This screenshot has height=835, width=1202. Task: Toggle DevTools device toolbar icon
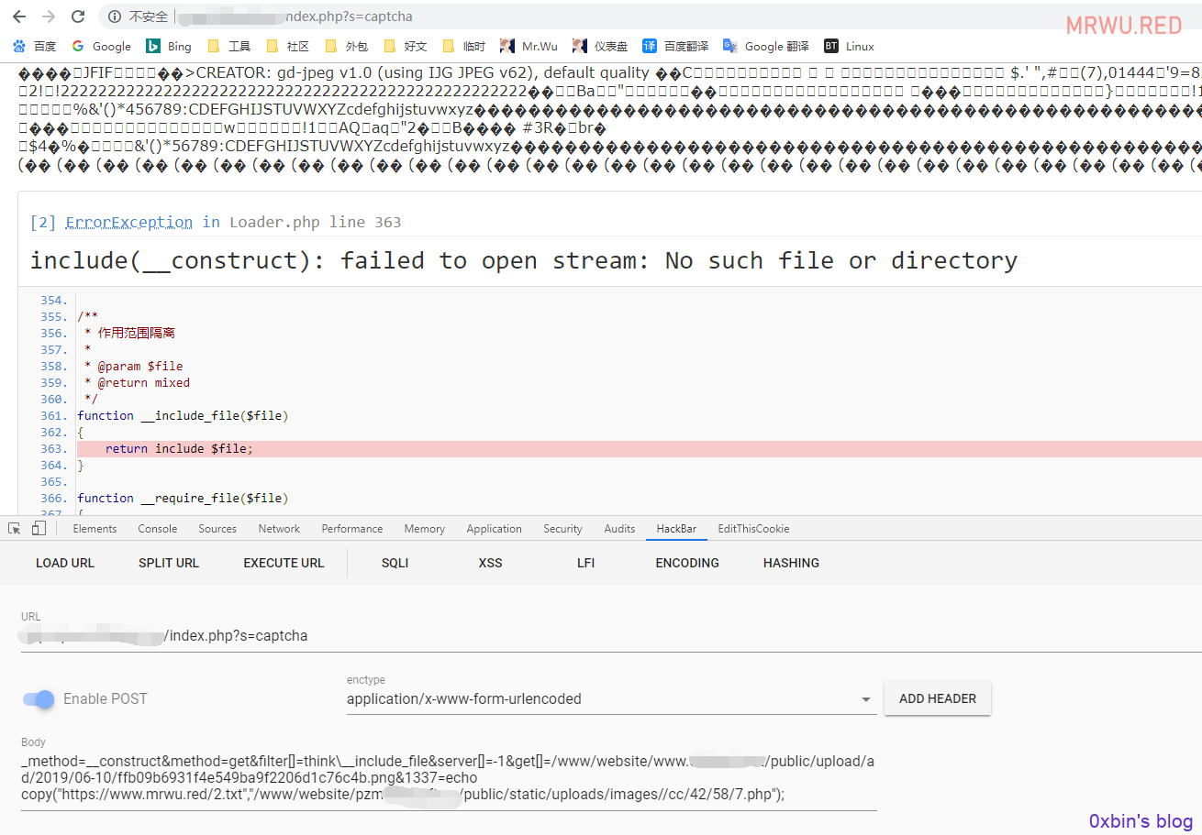click(x=39, y=529)
